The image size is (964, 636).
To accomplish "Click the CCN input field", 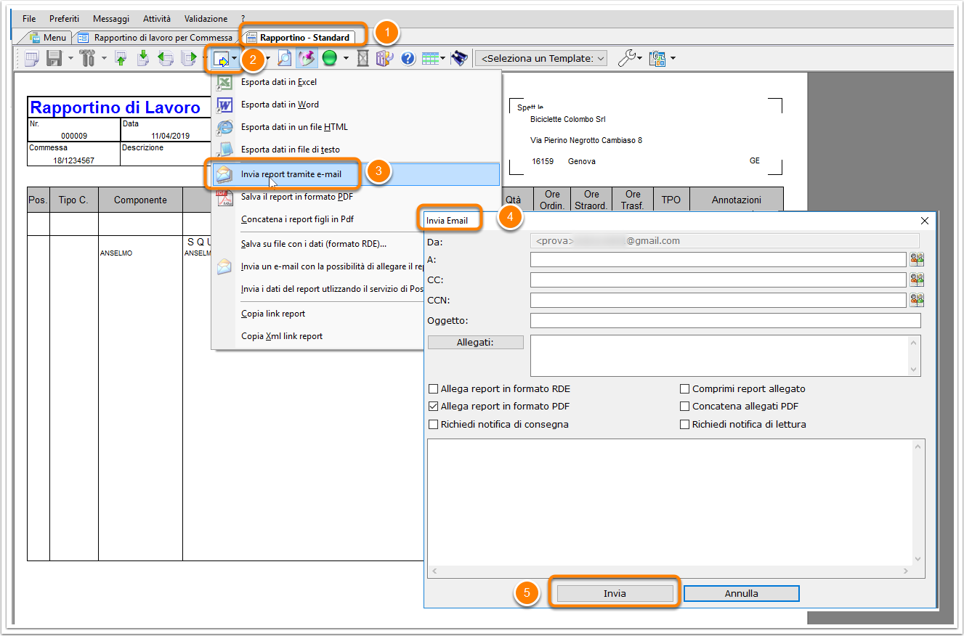I will (718, 300).
